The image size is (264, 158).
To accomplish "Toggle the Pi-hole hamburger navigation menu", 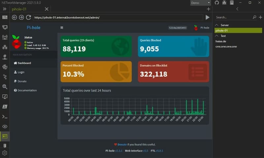I will [62, 28].
